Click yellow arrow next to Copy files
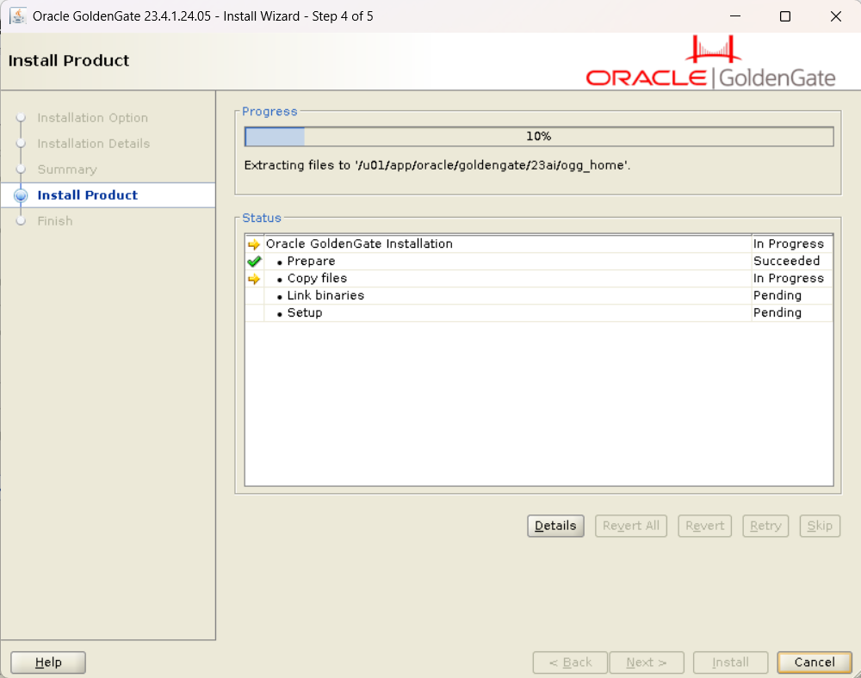The image size is (861, 678). (x=253, y=279)
